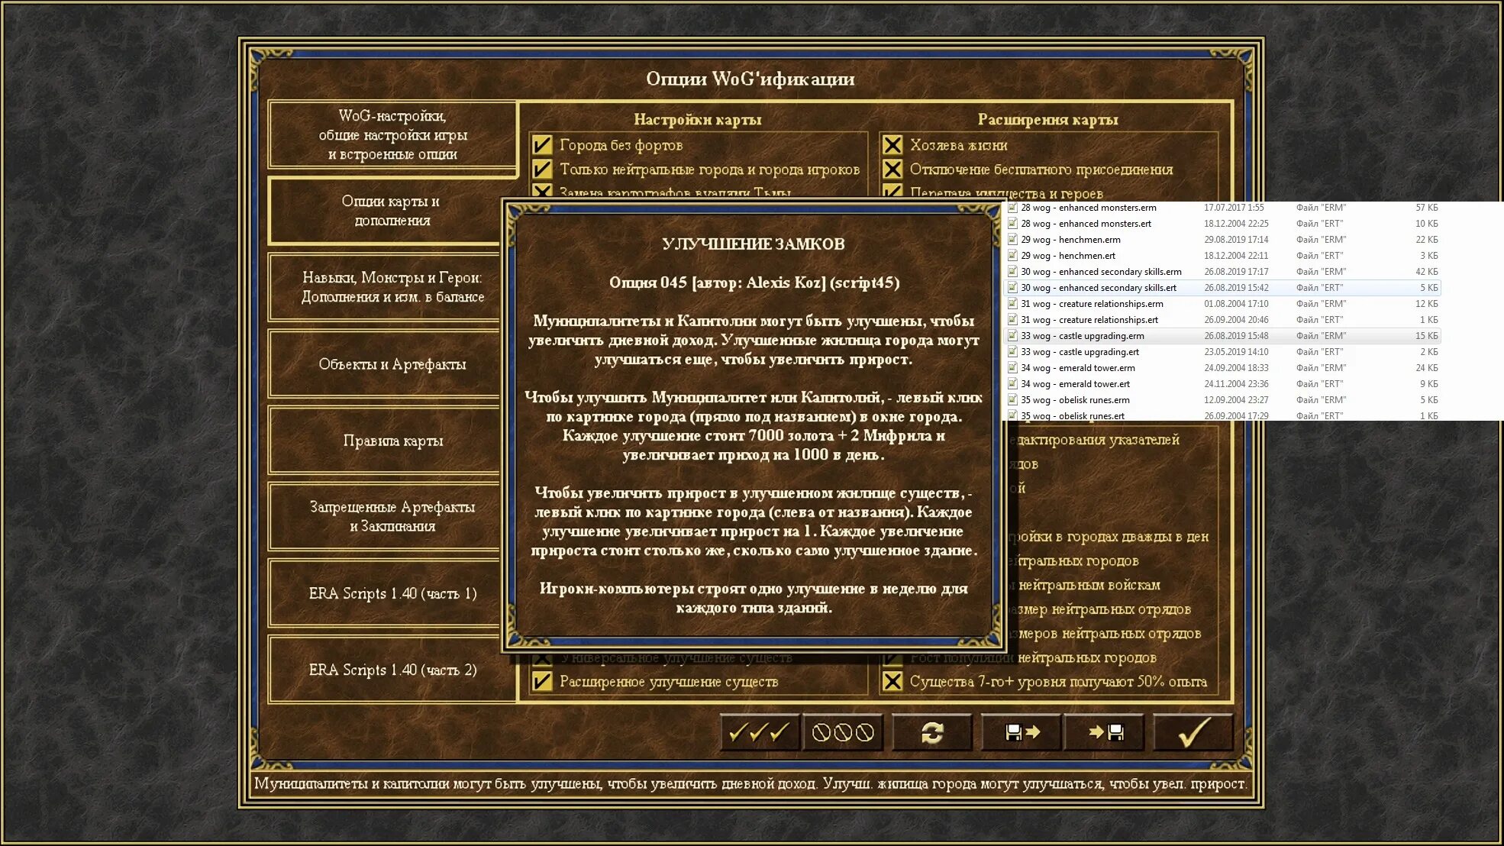The image size is (1504, 846).
Task: Click file icon of 28 wog enhanced monsters.ert
Action: tap(1012, 224)
